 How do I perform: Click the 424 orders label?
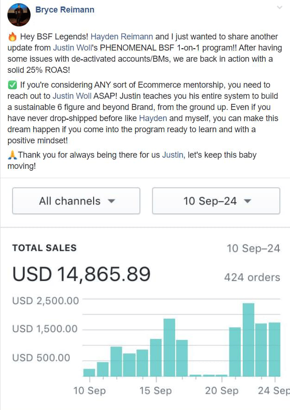[x=252, y=277]
